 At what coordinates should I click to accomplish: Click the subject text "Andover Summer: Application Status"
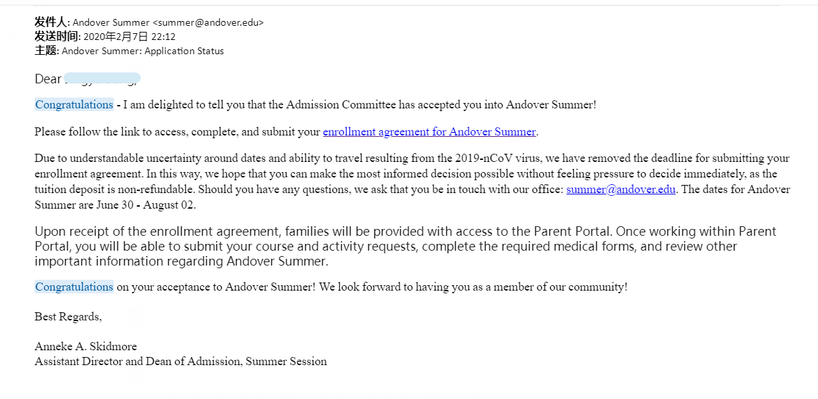point(142,51)
